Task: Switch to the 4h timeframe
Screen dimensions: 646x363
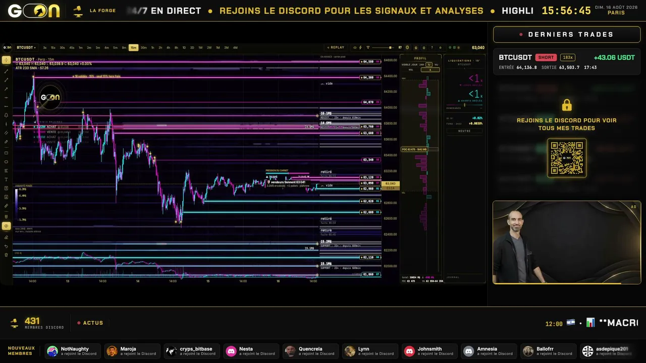Action: pos(168,47)
